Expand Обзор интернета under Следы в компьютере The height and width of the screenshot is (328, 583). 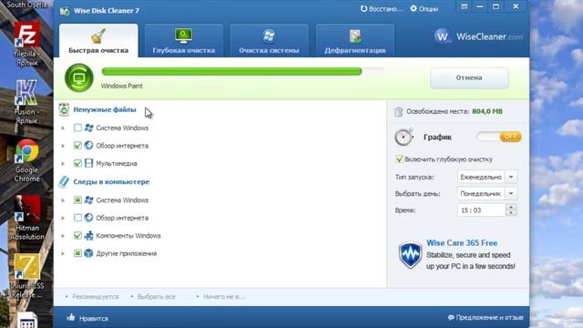pos(63,218)
